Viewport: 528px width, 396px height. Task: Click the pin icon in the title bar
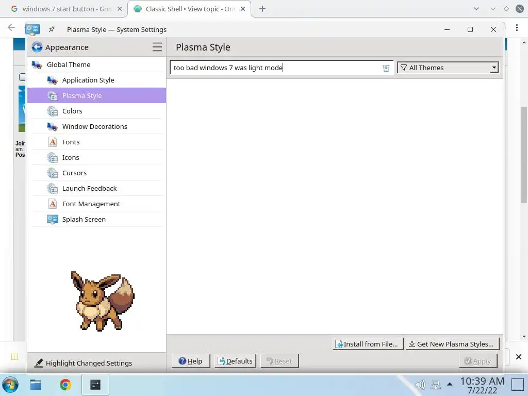tap(52, 29)
